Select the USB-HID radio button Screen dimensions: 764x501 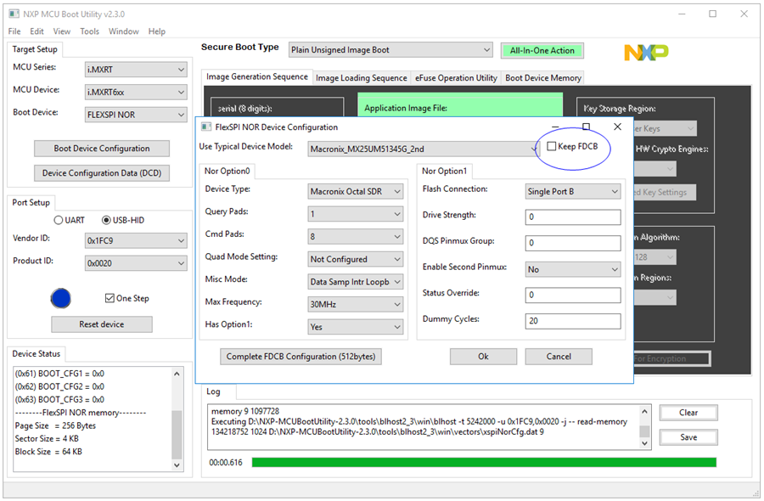click(x=106, y=220)
